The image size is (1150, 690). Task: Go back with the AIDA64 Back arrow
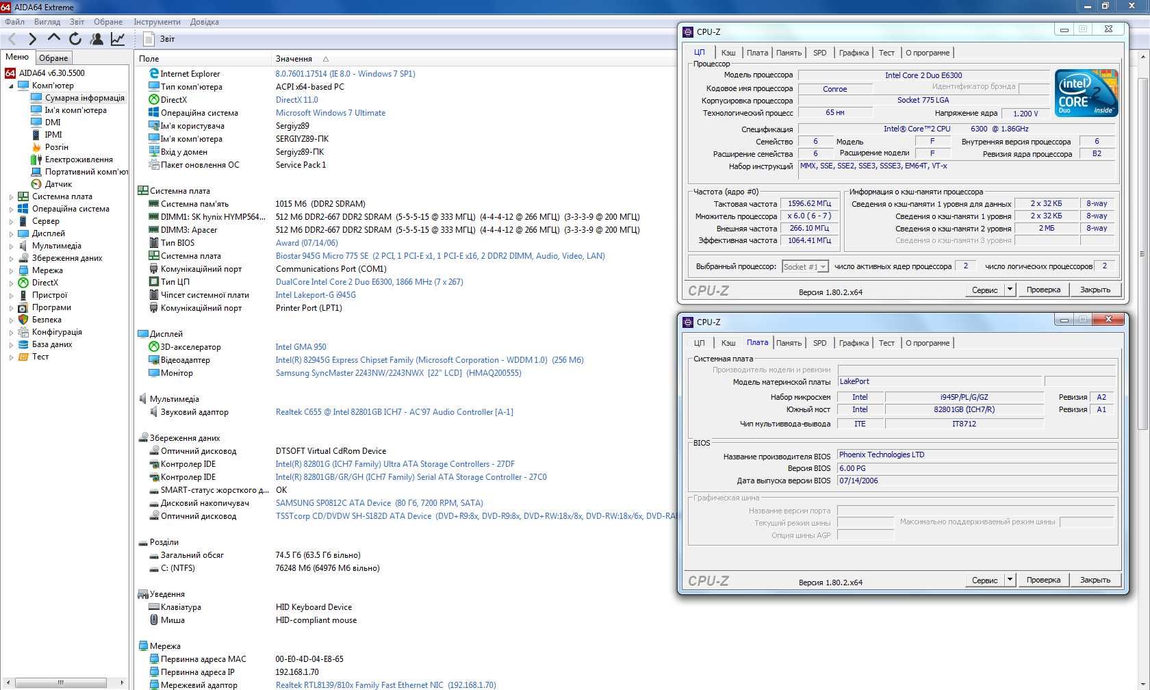(x=12, y=39)
